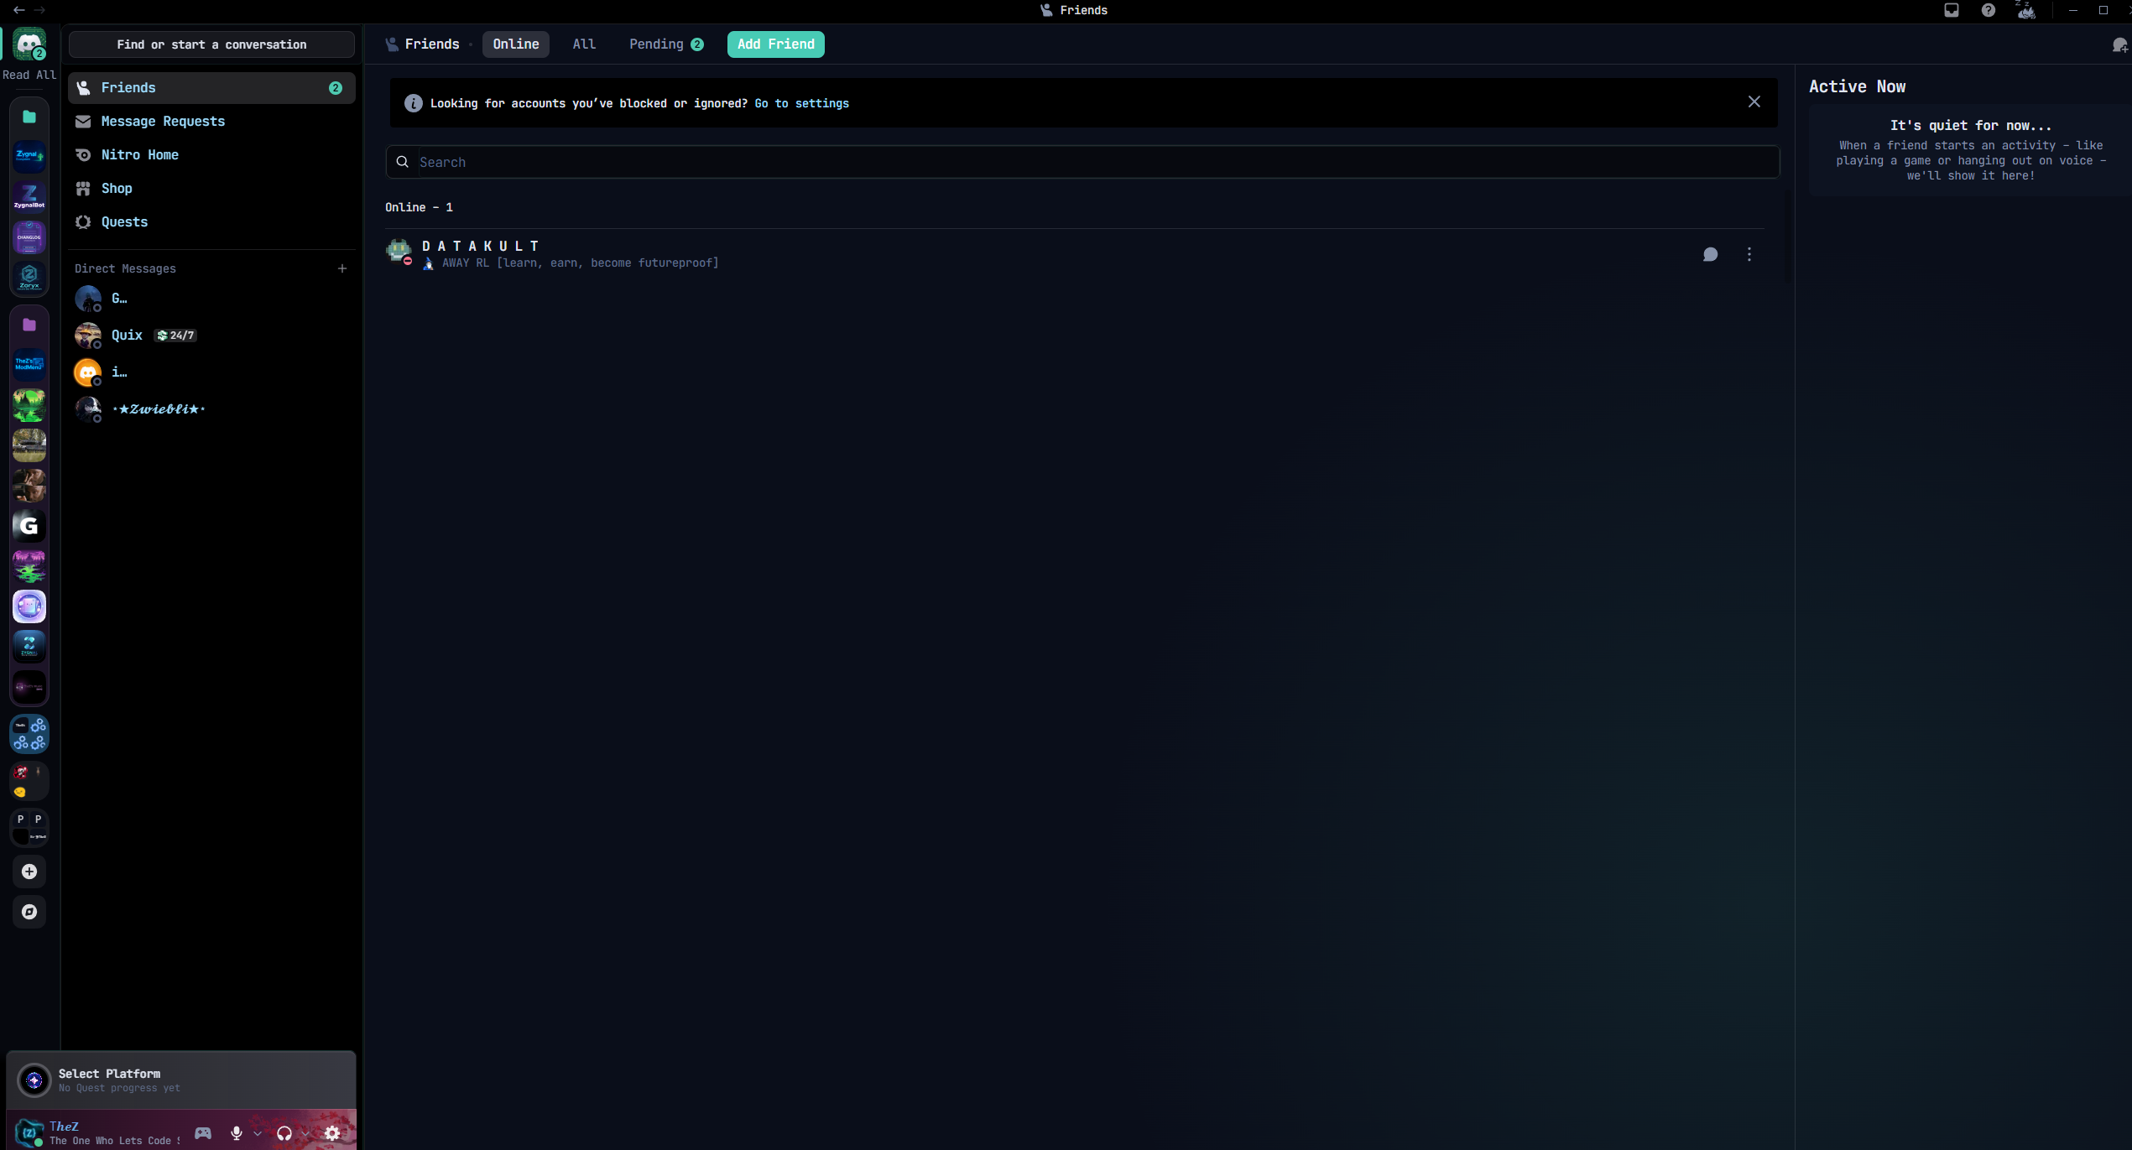
Task: Open the Zygnal server icon with tree logo
Action: click(29, 156)
